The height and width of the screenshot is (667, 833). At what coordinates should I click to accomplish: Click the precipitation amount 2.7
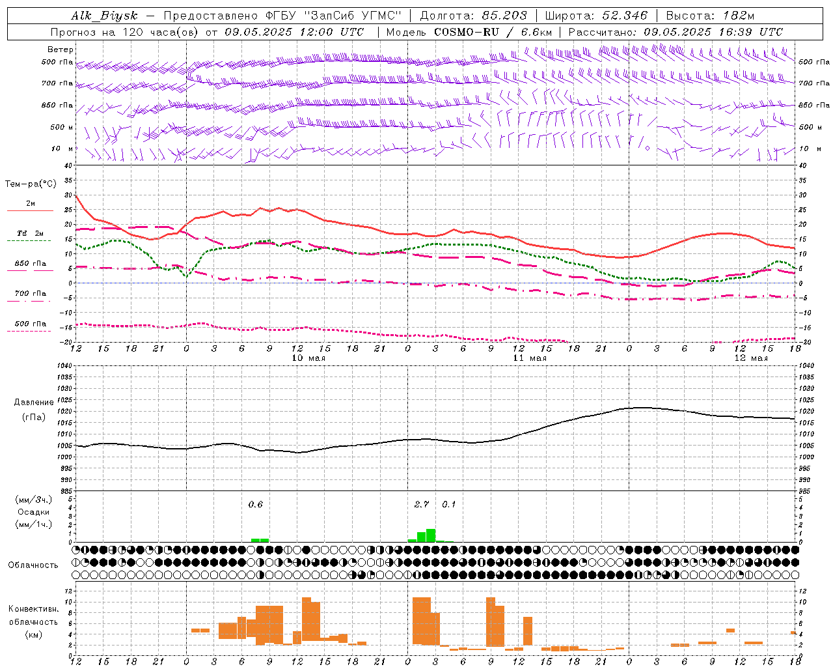click(422, 504)
